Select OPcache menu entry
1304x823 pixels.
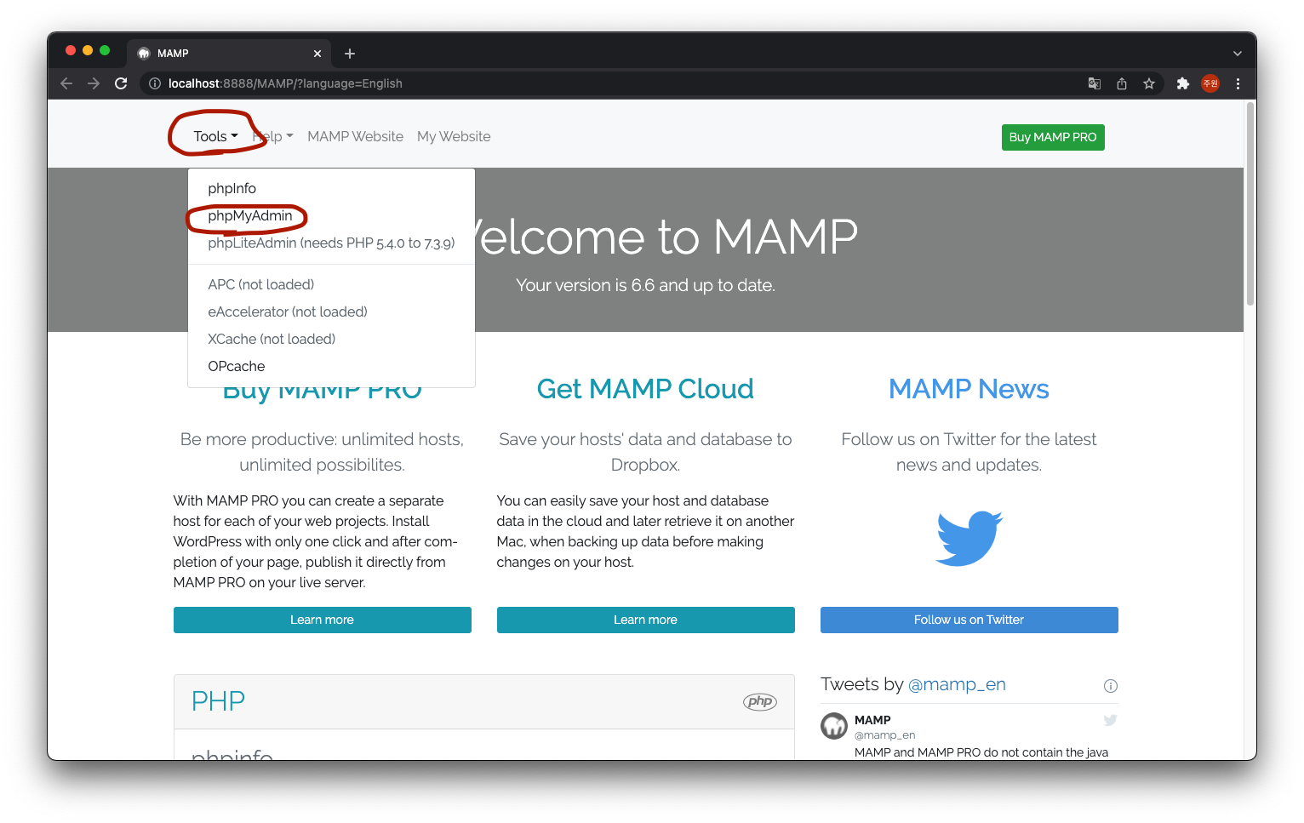point(331,366)
